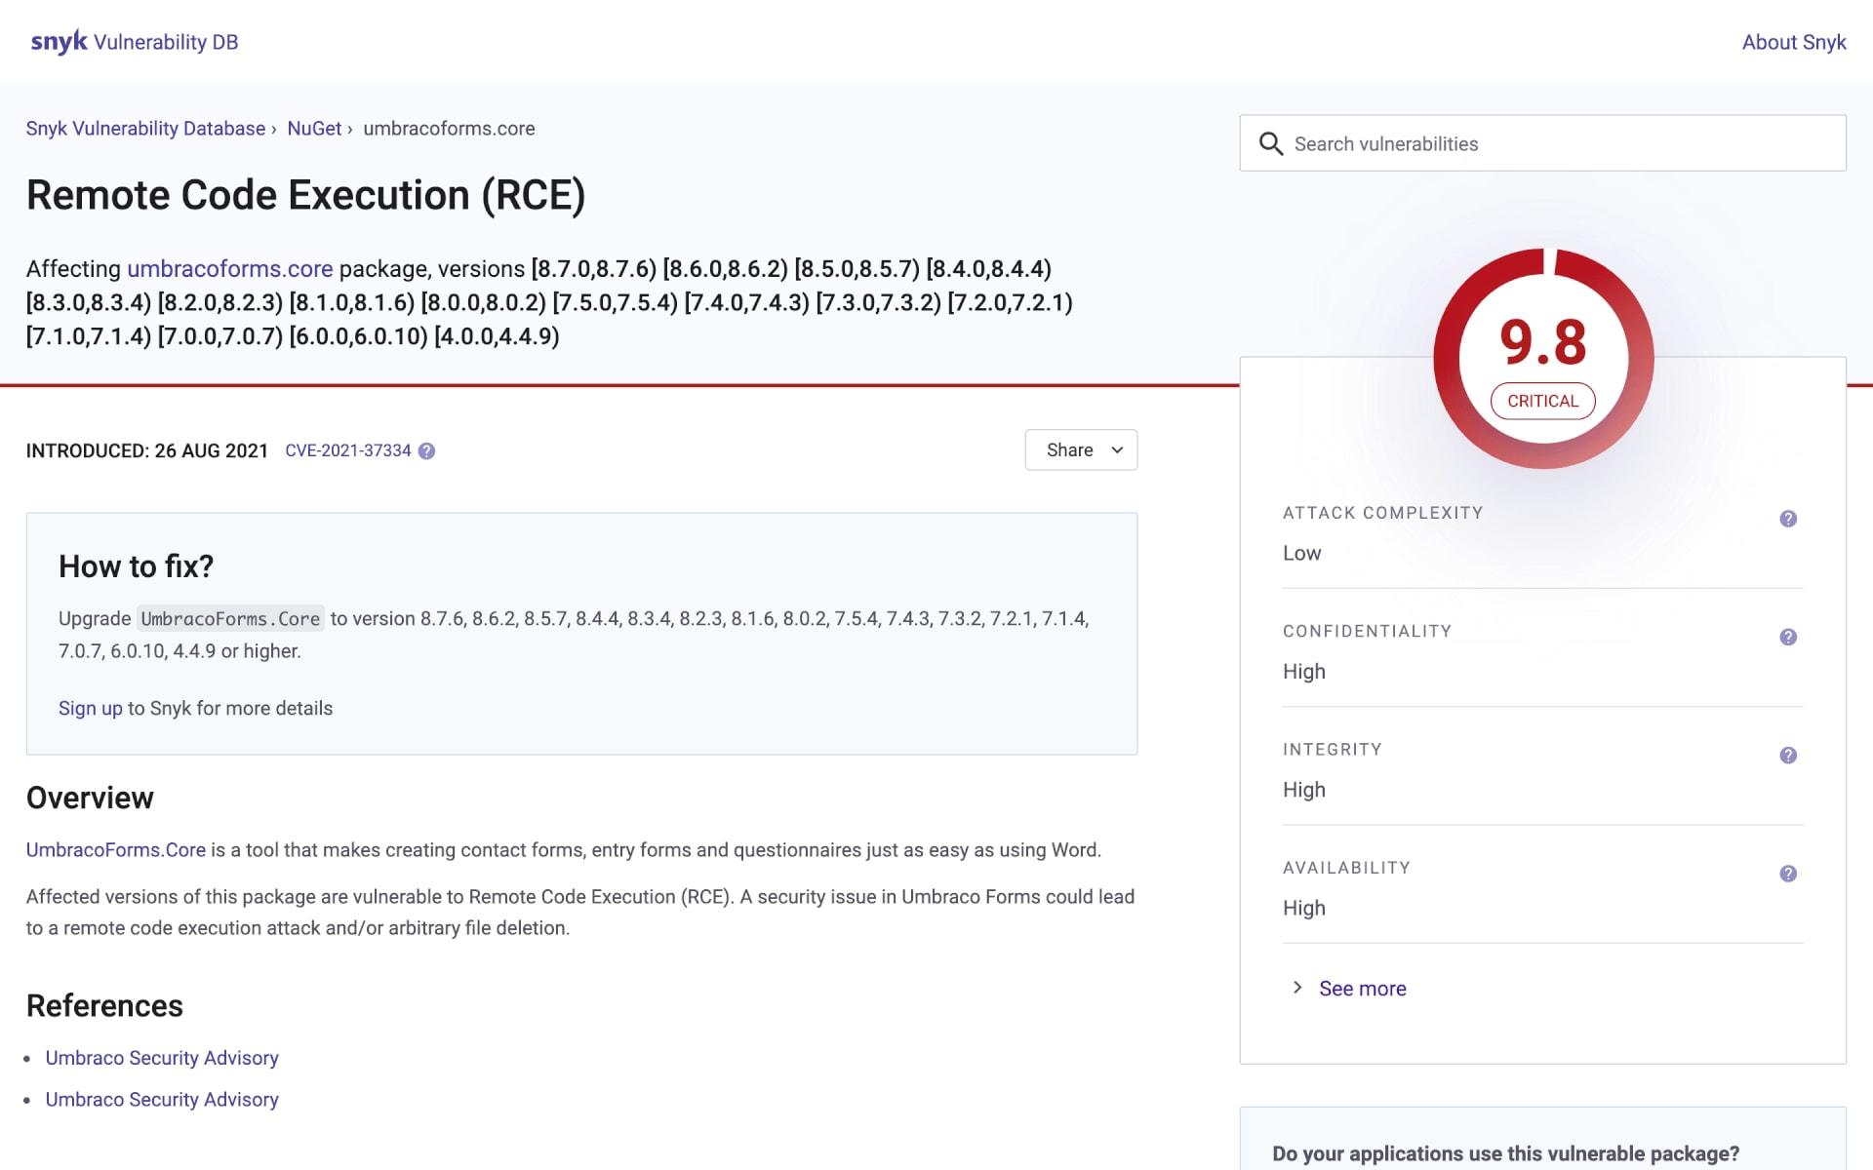1873x1170 pixels.
Task: Open UmbracoForms.Core link in Overview
Action: (x=115, y=849)
